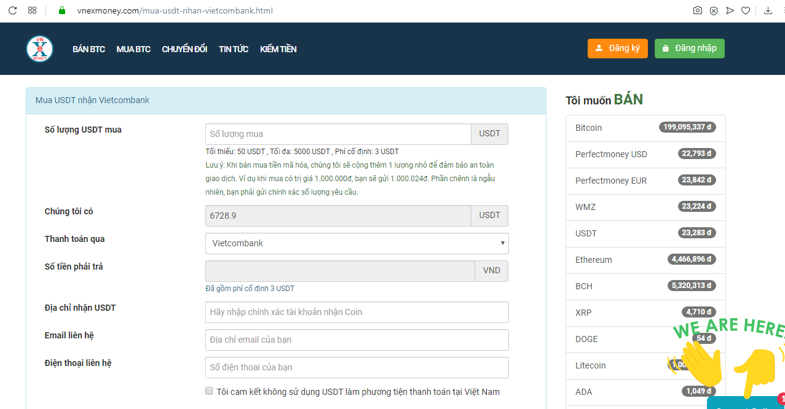785x409 pixels.
Task: Click the 22,793 đ price badge
Action: [x=697, y=154]
